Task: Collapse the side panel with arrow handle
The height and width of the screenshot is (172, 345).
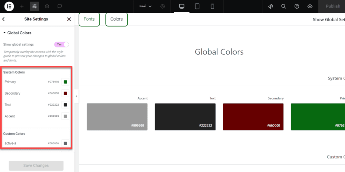Action: click(77, 96)
